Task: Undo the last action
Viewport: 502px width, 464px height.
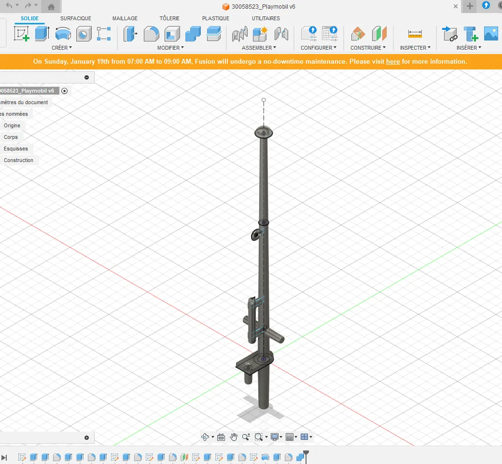Action: pos(9,5)
